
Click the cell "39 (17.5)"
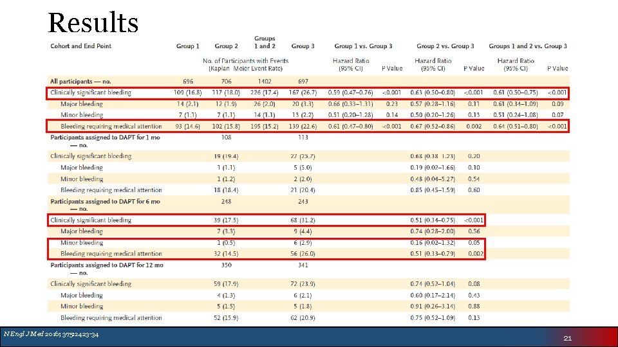[x=226, y=220]
